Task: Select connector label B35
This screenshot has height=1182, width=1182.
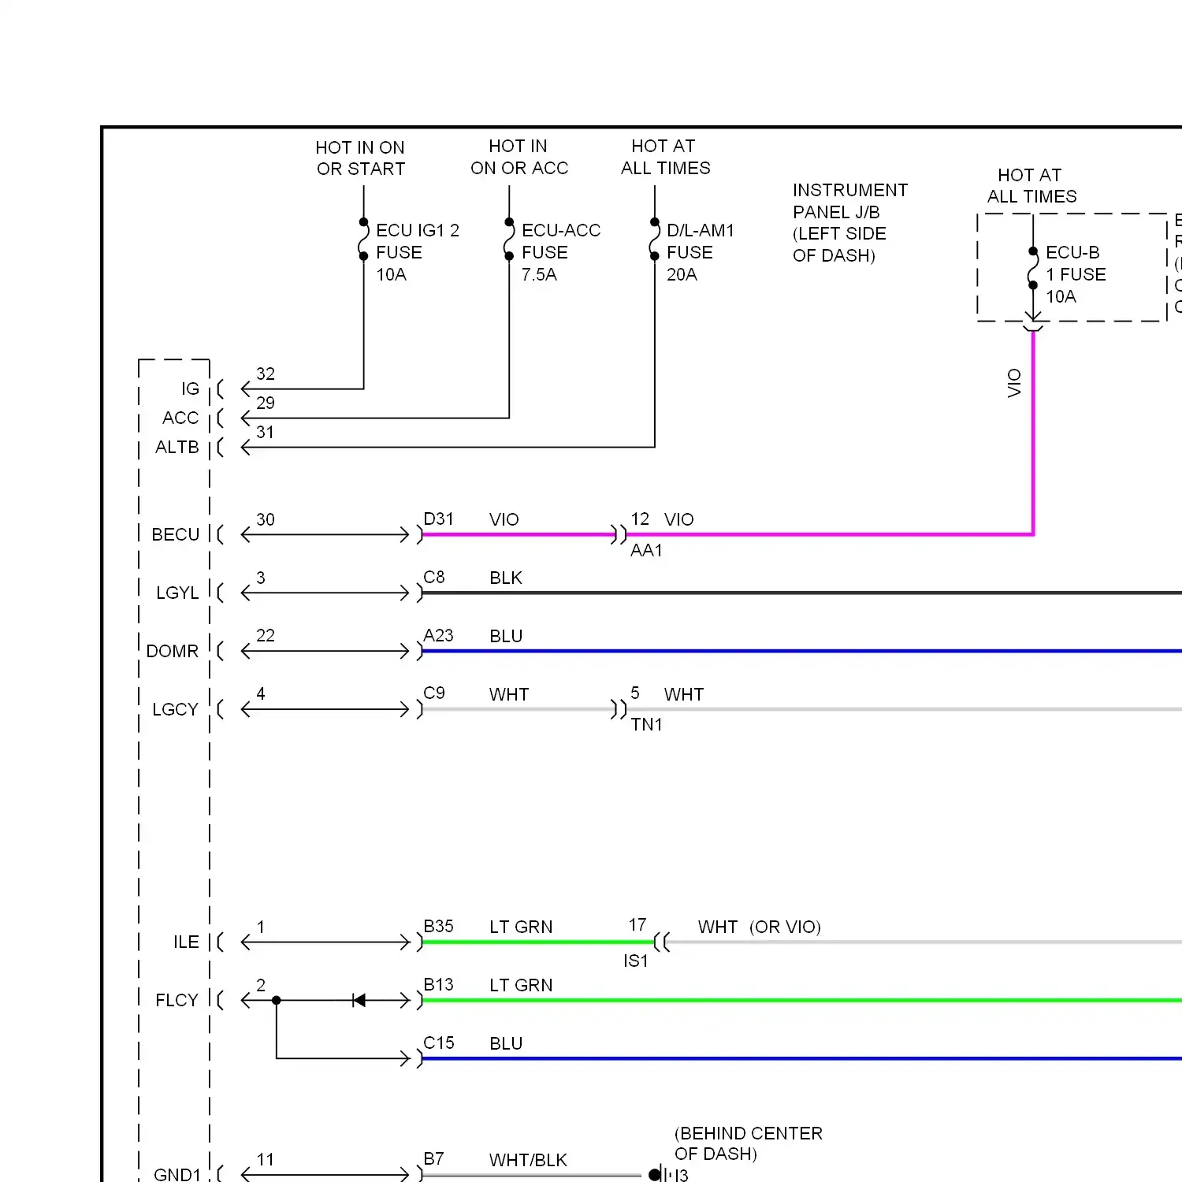Action: coord(439,926)
